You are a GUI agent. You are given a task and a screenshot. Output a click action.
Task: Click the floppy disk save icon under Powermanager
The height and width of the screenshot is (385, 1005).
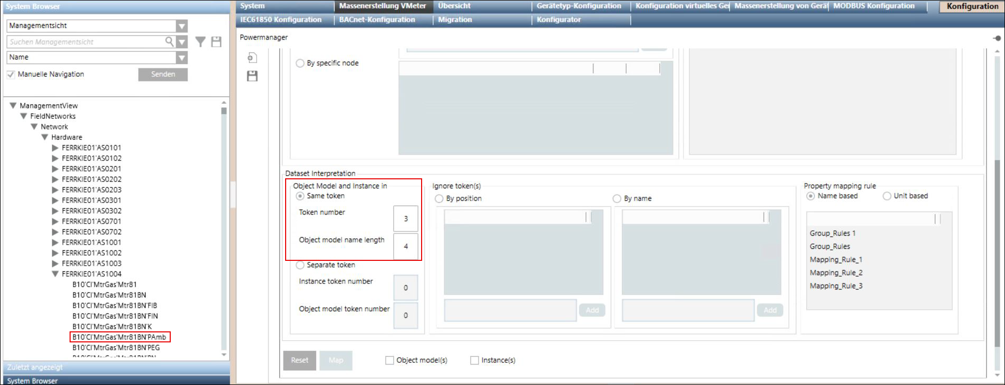coord(252,76)
